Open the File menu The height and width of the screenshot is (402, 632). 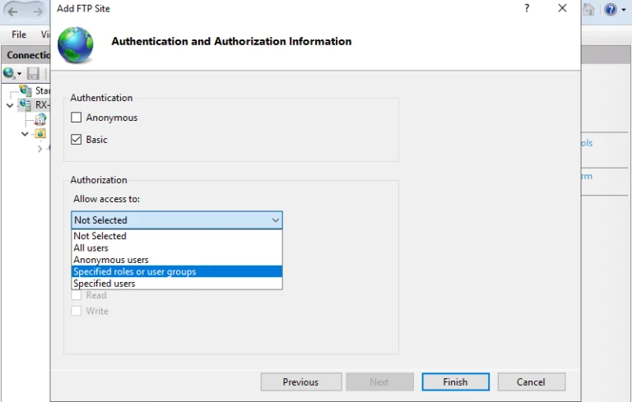[19, 35]
